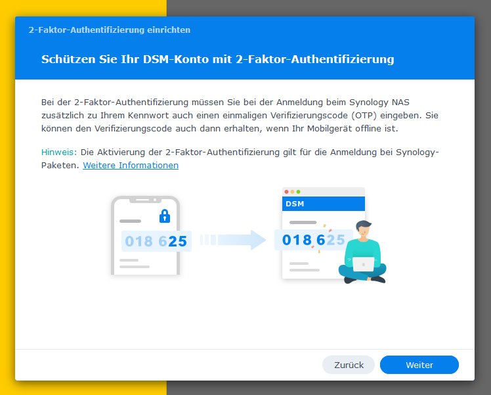Click the phone code 018 625
This screenshot has height=395, width=491.
[x=156, y=241]
